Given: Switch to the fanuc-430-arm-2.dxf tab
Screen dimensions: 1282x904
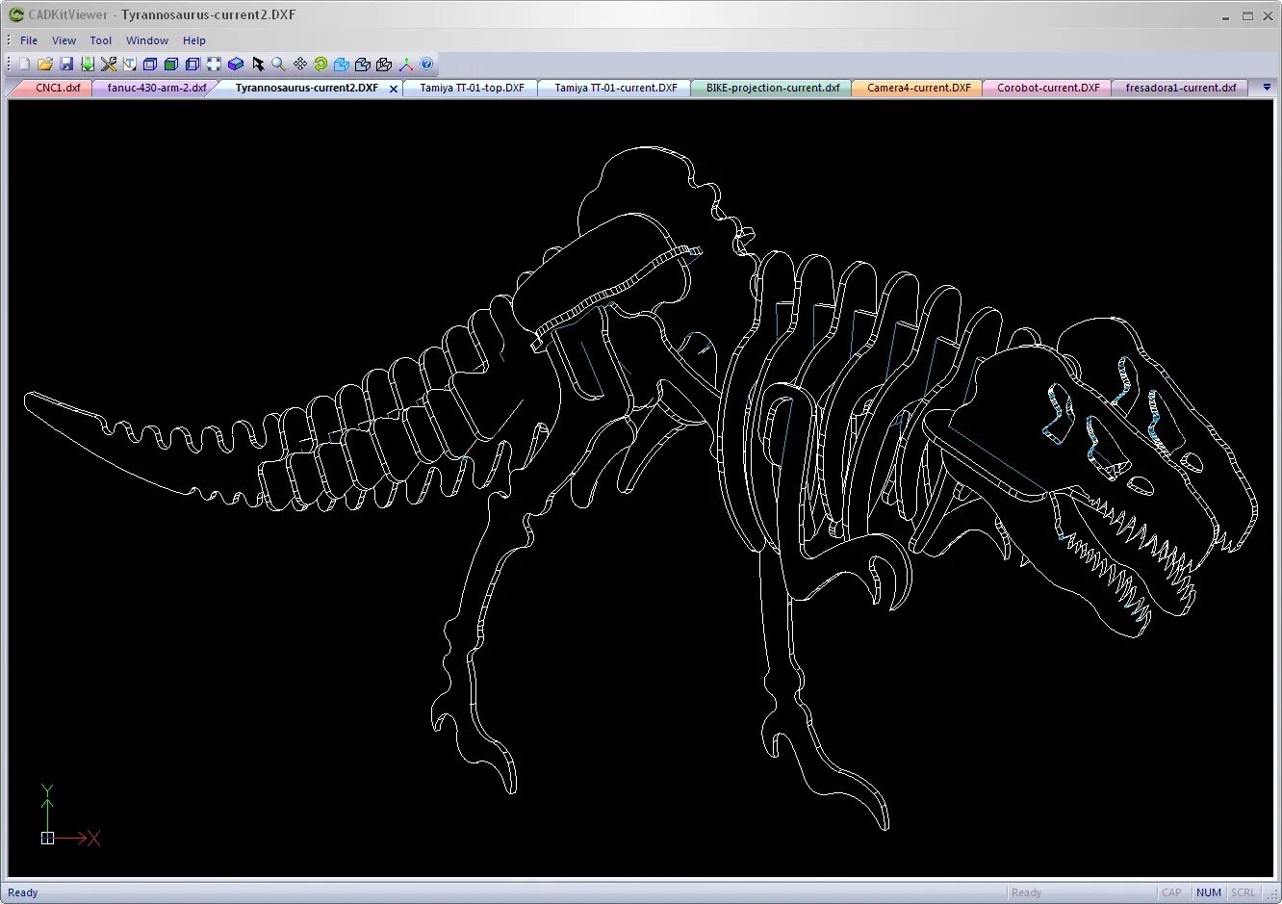Looking at the screenshot, I should coord(154,88).
